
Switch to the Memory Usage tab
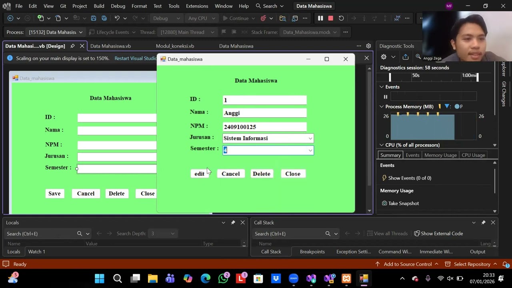pyautogui.click(x=440, y=155)
